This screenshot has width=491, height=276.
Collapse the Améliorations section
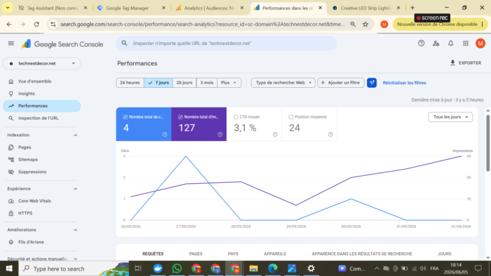pos(75,230)
